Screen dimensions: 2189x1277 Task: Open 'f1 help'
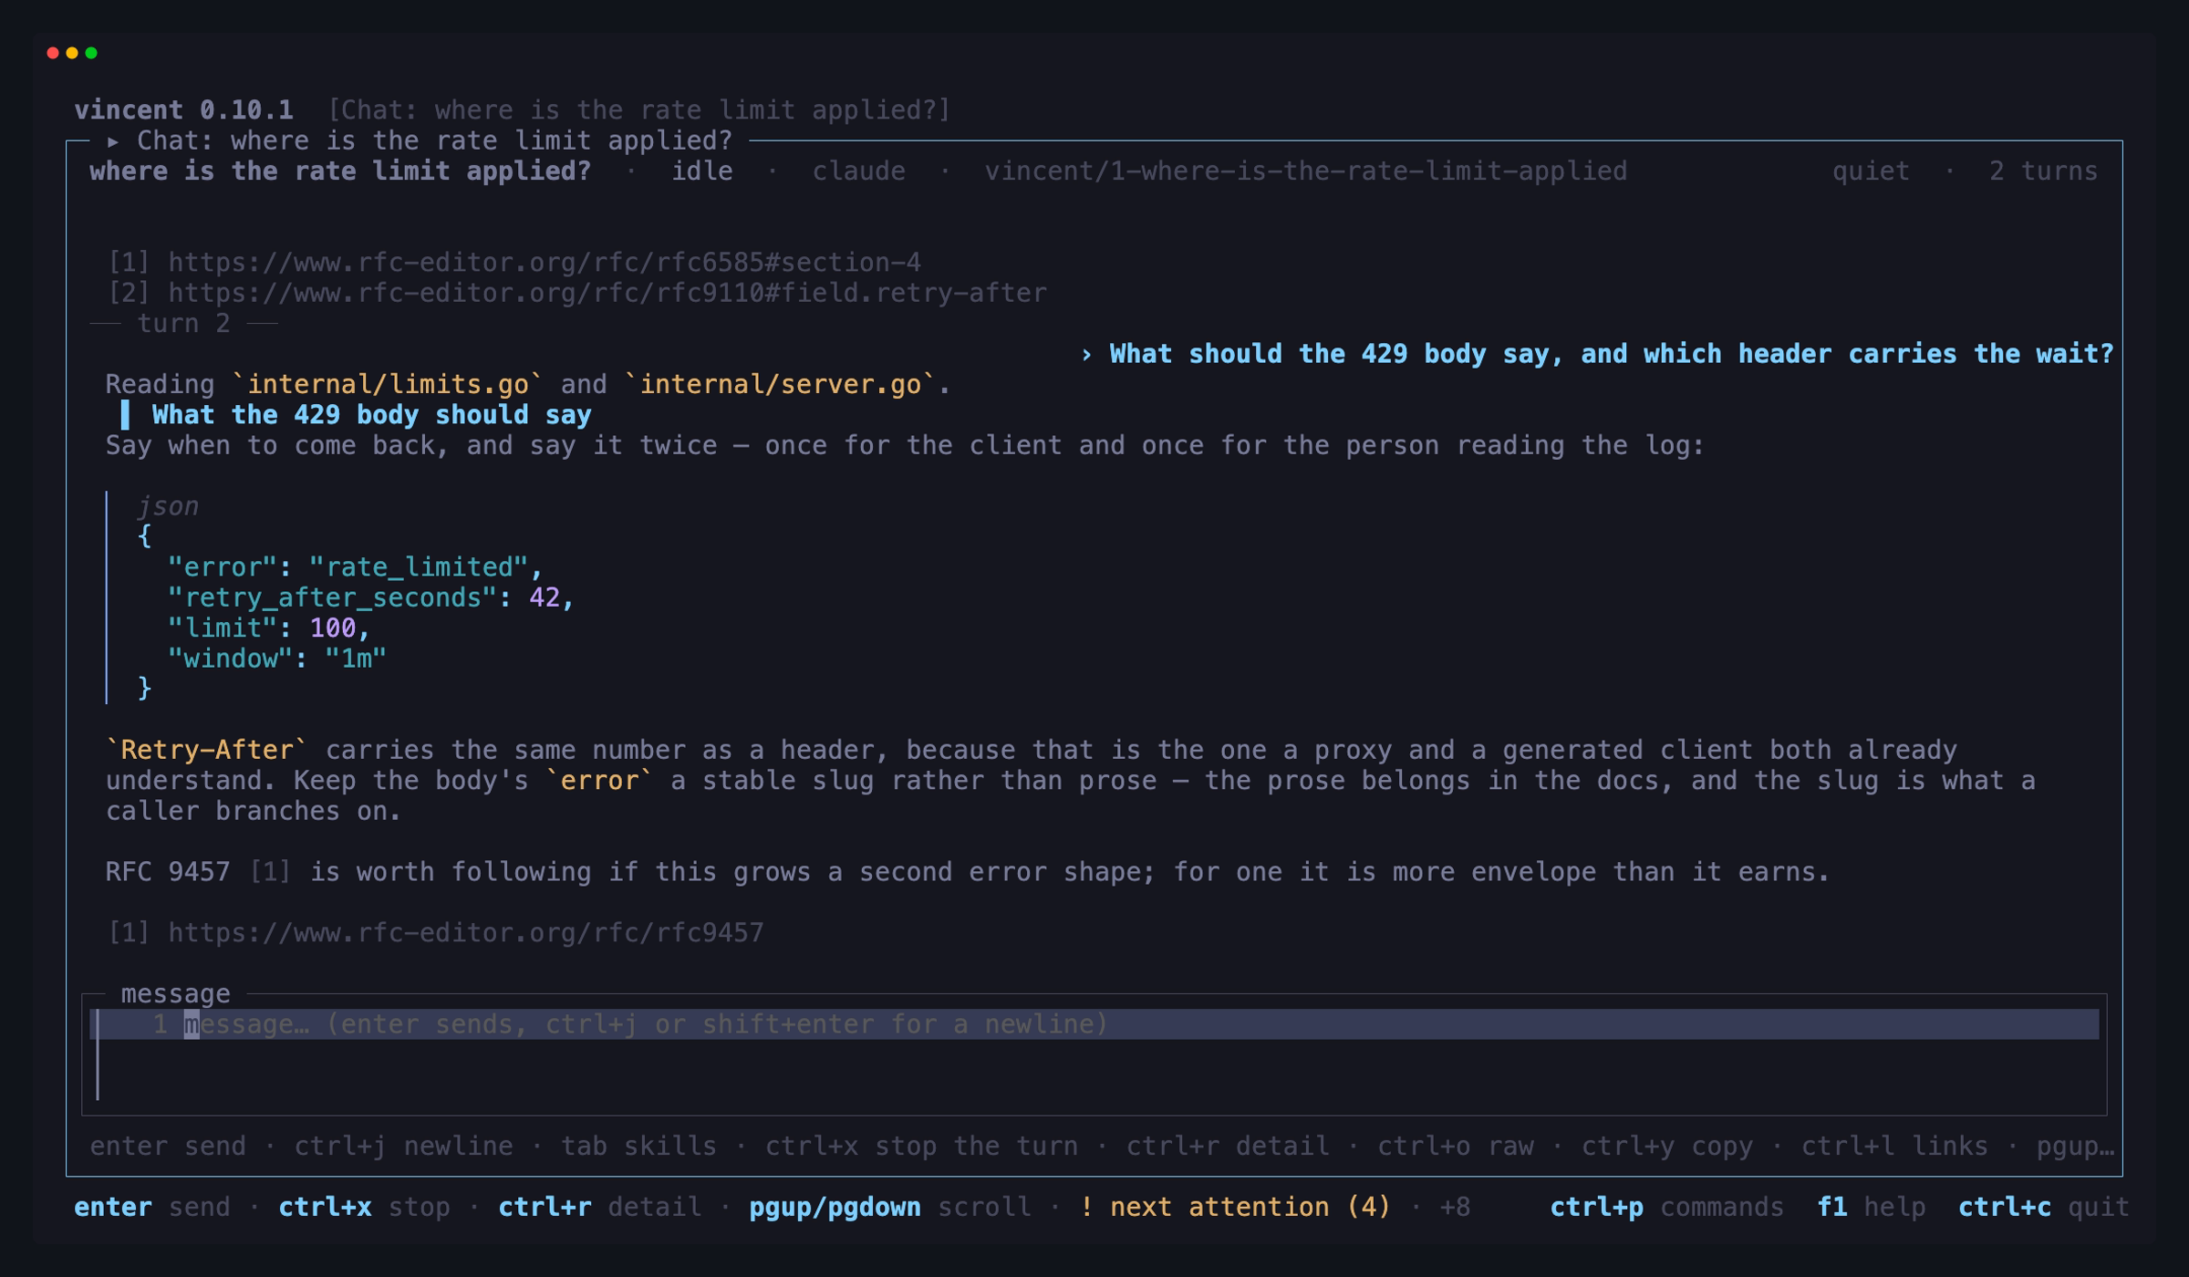[1872, 1207]
